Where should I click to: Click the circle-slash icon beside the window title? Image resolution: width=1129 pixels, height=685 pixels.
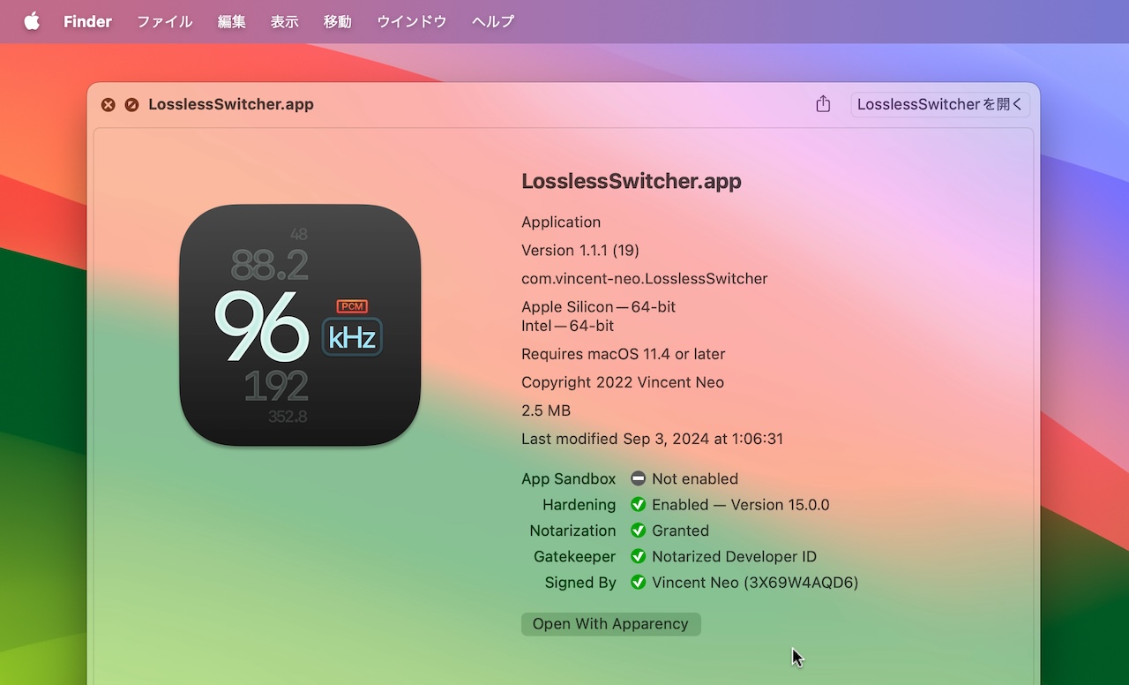[131, 104]
